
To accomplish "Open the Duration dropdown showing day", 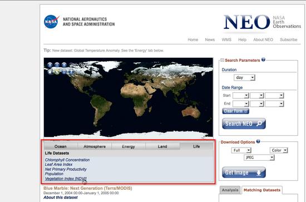I will click(244, 77).
